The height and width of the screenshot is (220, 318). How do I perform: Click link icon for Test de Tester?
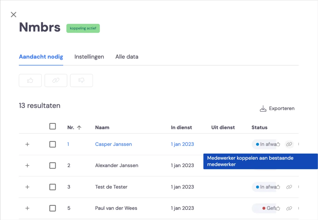point(289,187)
